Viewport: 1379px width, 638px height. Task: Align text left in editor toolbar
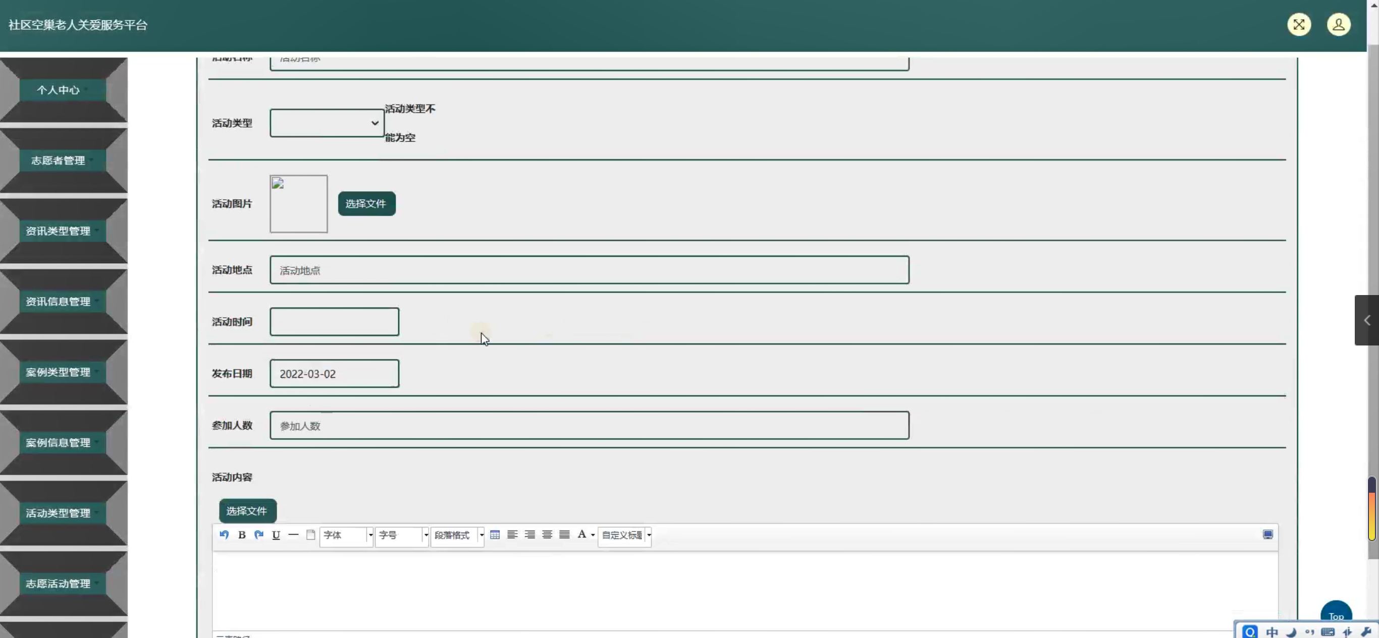pyautogui.click(x=512, y=535)
